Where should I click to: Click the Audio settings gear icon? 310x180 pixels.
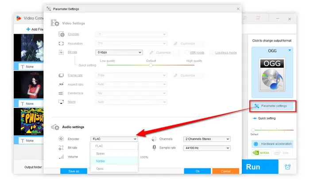click(56, 127)
